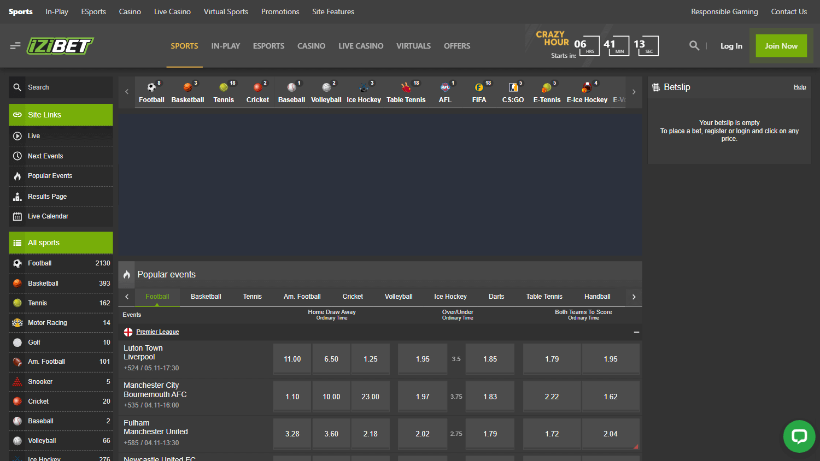Collapse the Site Links section header
This screenshot has height=461, width=820.
click(61, 115)
